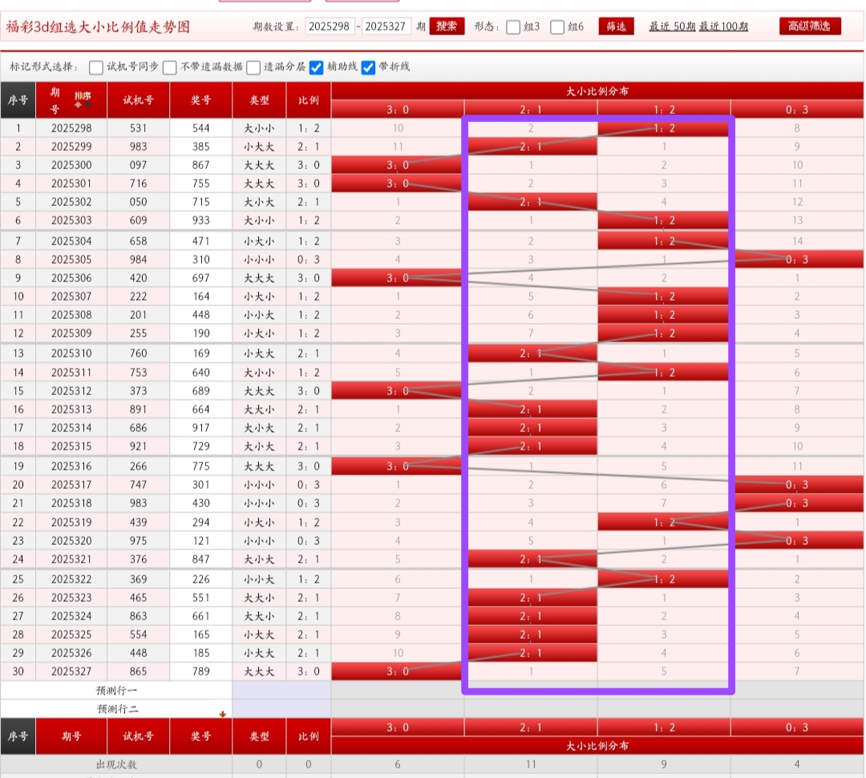866x778 pixels.
Task: Uncheck the 辅助线 checkbox
Action: point(317,67)
